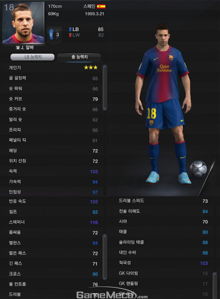Click the three-star skill rating
Viewport: 220px width, 299px height.
click(x=91, y=67)
